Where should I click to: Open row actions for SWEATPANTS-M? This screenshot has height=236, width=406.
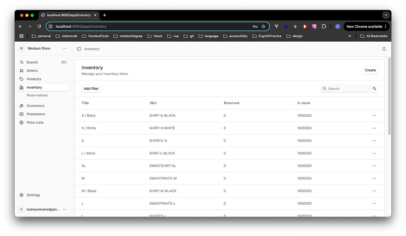[x=374, y=178]
